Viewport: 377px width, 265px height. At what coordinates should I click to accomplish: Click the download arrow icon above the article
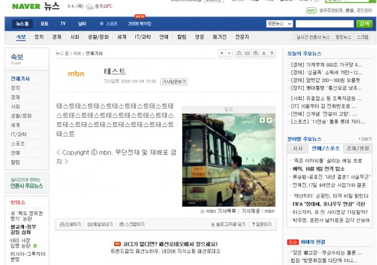264,53
